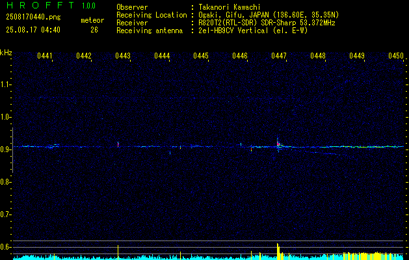Screen dimensions: 409x260
Task: Click the Receiving Location field label
Action: tap(152, 15)
